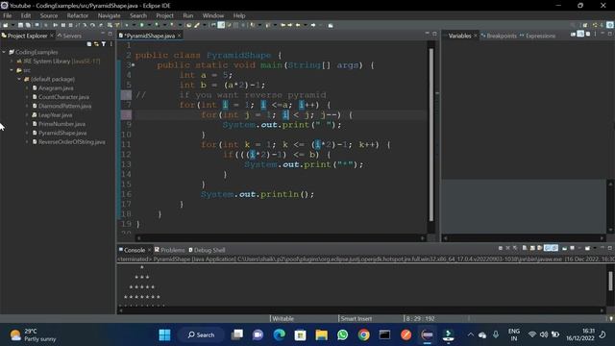Start debugging with the Debug bug icon
Viewport: 615px width, 346px height.
127,25
